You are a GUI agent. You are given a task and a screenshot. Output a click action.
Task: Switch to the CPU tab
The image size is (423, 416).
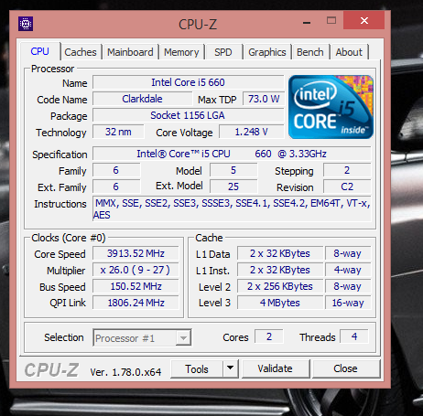[x=40, y=51]
